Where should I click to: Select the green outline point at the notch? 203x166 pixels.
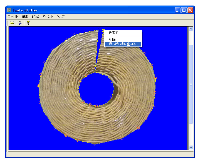click(95, 72)
